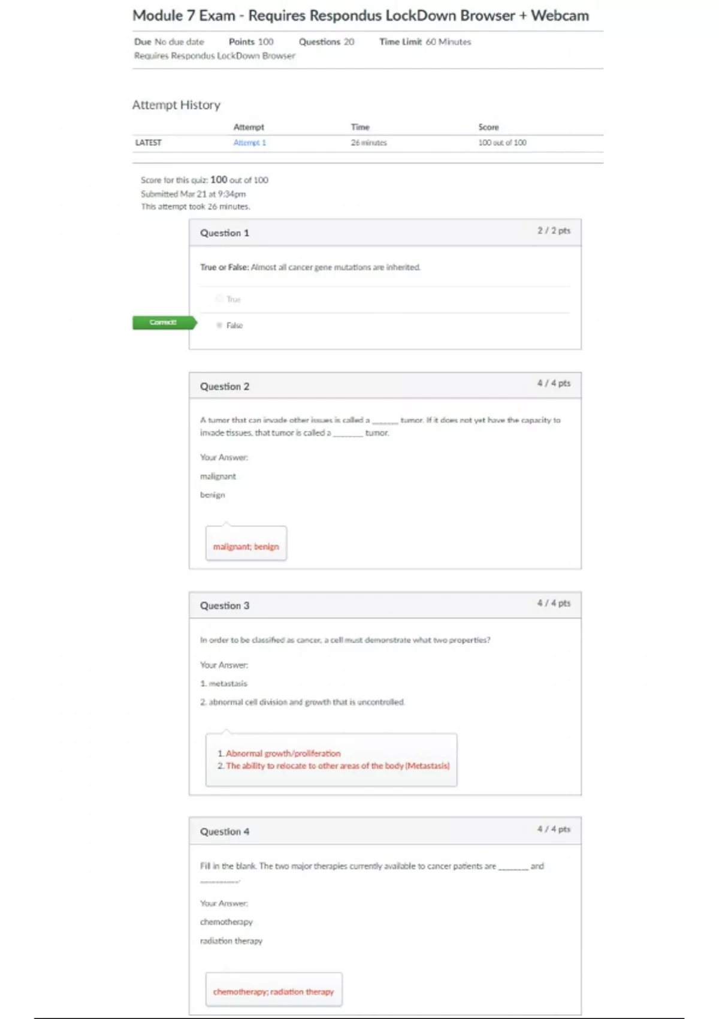
Task: Select the False radio button
Action: (x=219, y=325)
